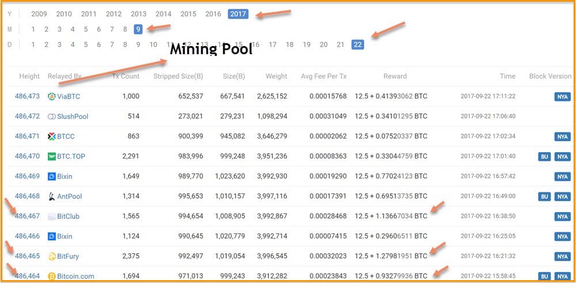Viewport: 576px width, 283px height.
Task: Select year 2011
Action: 89,14
